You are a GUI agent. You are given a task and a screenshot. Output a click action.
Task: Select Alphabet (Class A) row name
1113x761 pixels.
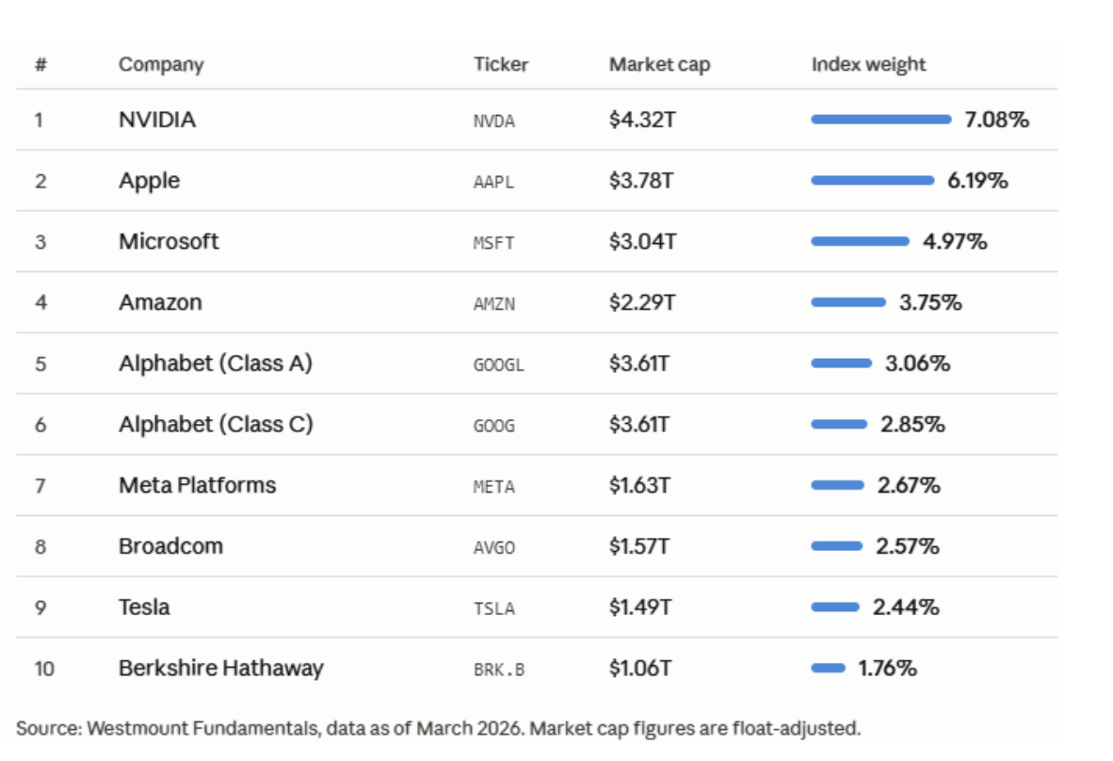click(x=215, y=364)
